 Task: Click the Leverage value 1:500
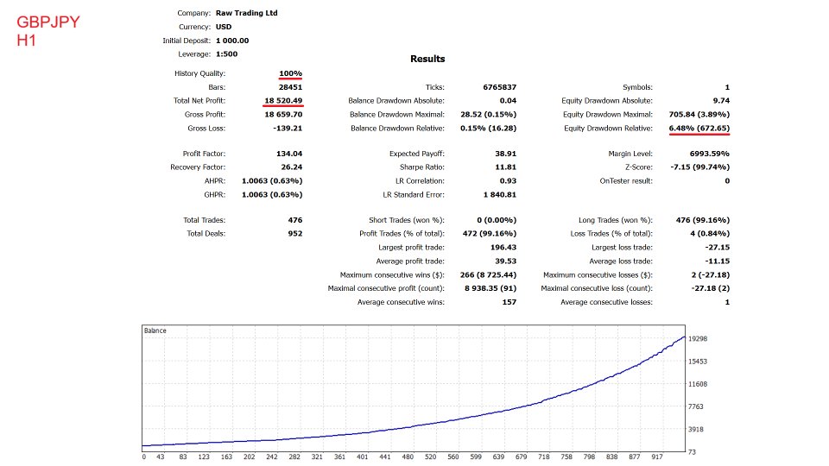tap(227, 54)
